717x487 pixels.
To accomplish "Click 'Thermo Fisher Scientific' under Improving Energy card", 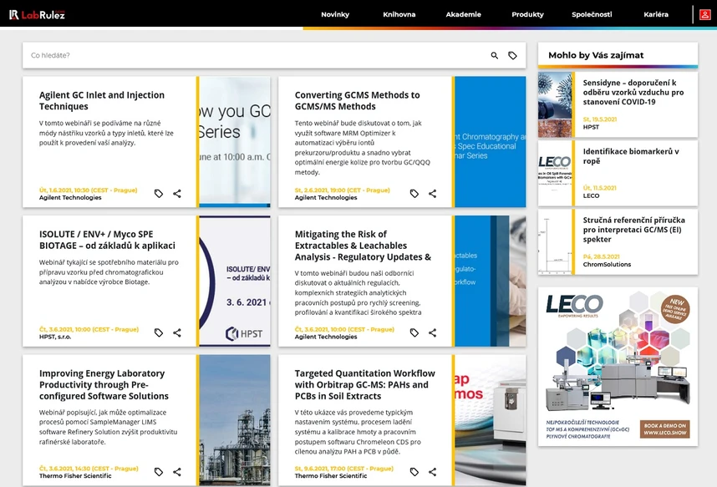I will (75, 475).
